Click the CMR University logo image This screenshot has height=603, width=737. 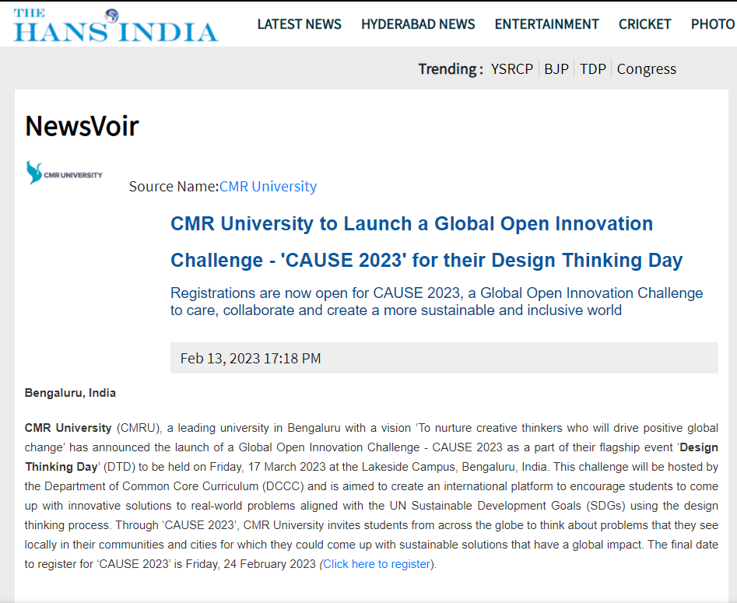pyautogui.click(x=65, y=173)
